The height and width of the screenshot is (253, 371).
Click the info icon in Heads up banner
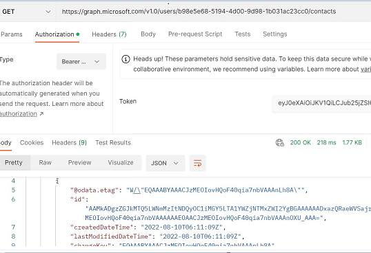(x=126, y=59)
